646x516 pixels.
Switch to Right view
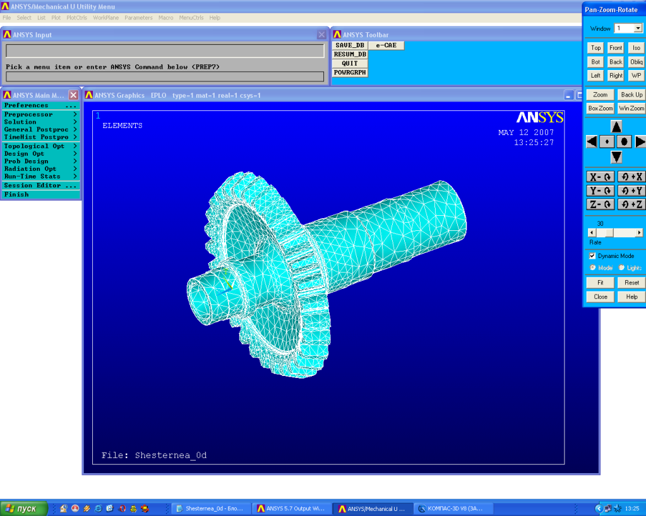click(616, 75)
